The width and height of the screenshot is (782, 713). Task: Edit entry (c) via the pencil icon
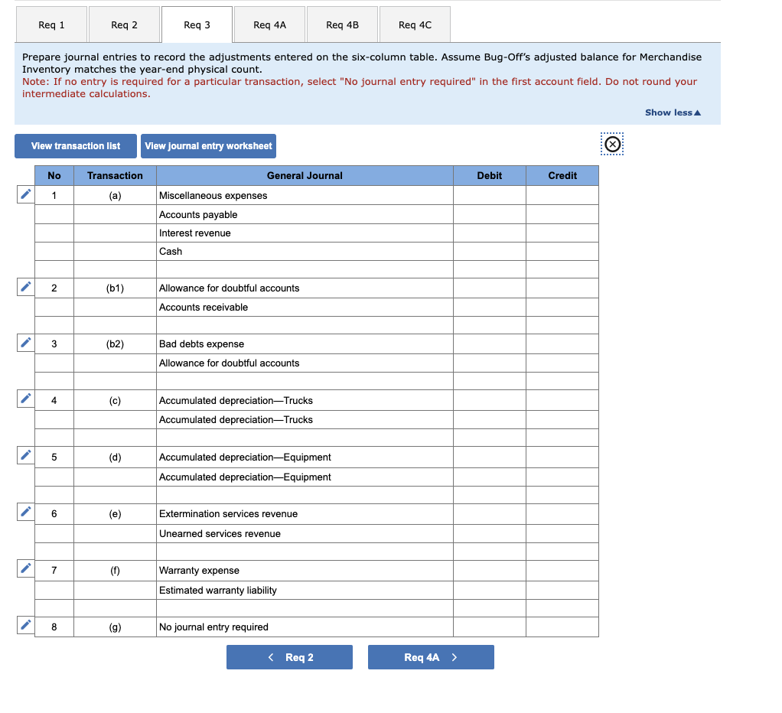click(x=25, y=399)
